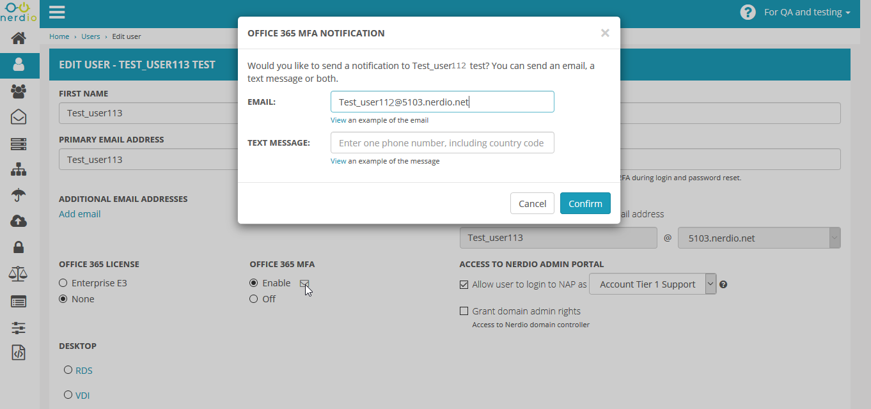Click the MFA notification envelope icon
The width and height of the screenshot is (871, 409).
pyautogui.click(x=304, y=284)
